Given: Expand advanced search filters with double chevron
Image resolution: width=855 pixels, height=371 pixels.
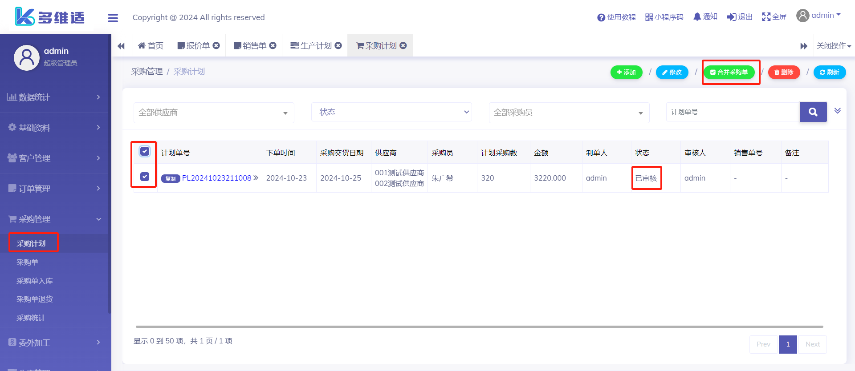Looking at the screenshot, I should tap(837, 111).
